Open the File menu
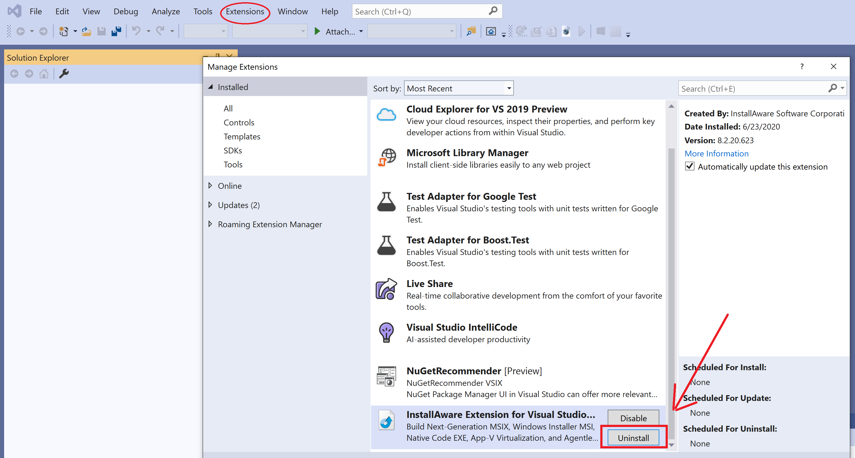 click(36, 11)
